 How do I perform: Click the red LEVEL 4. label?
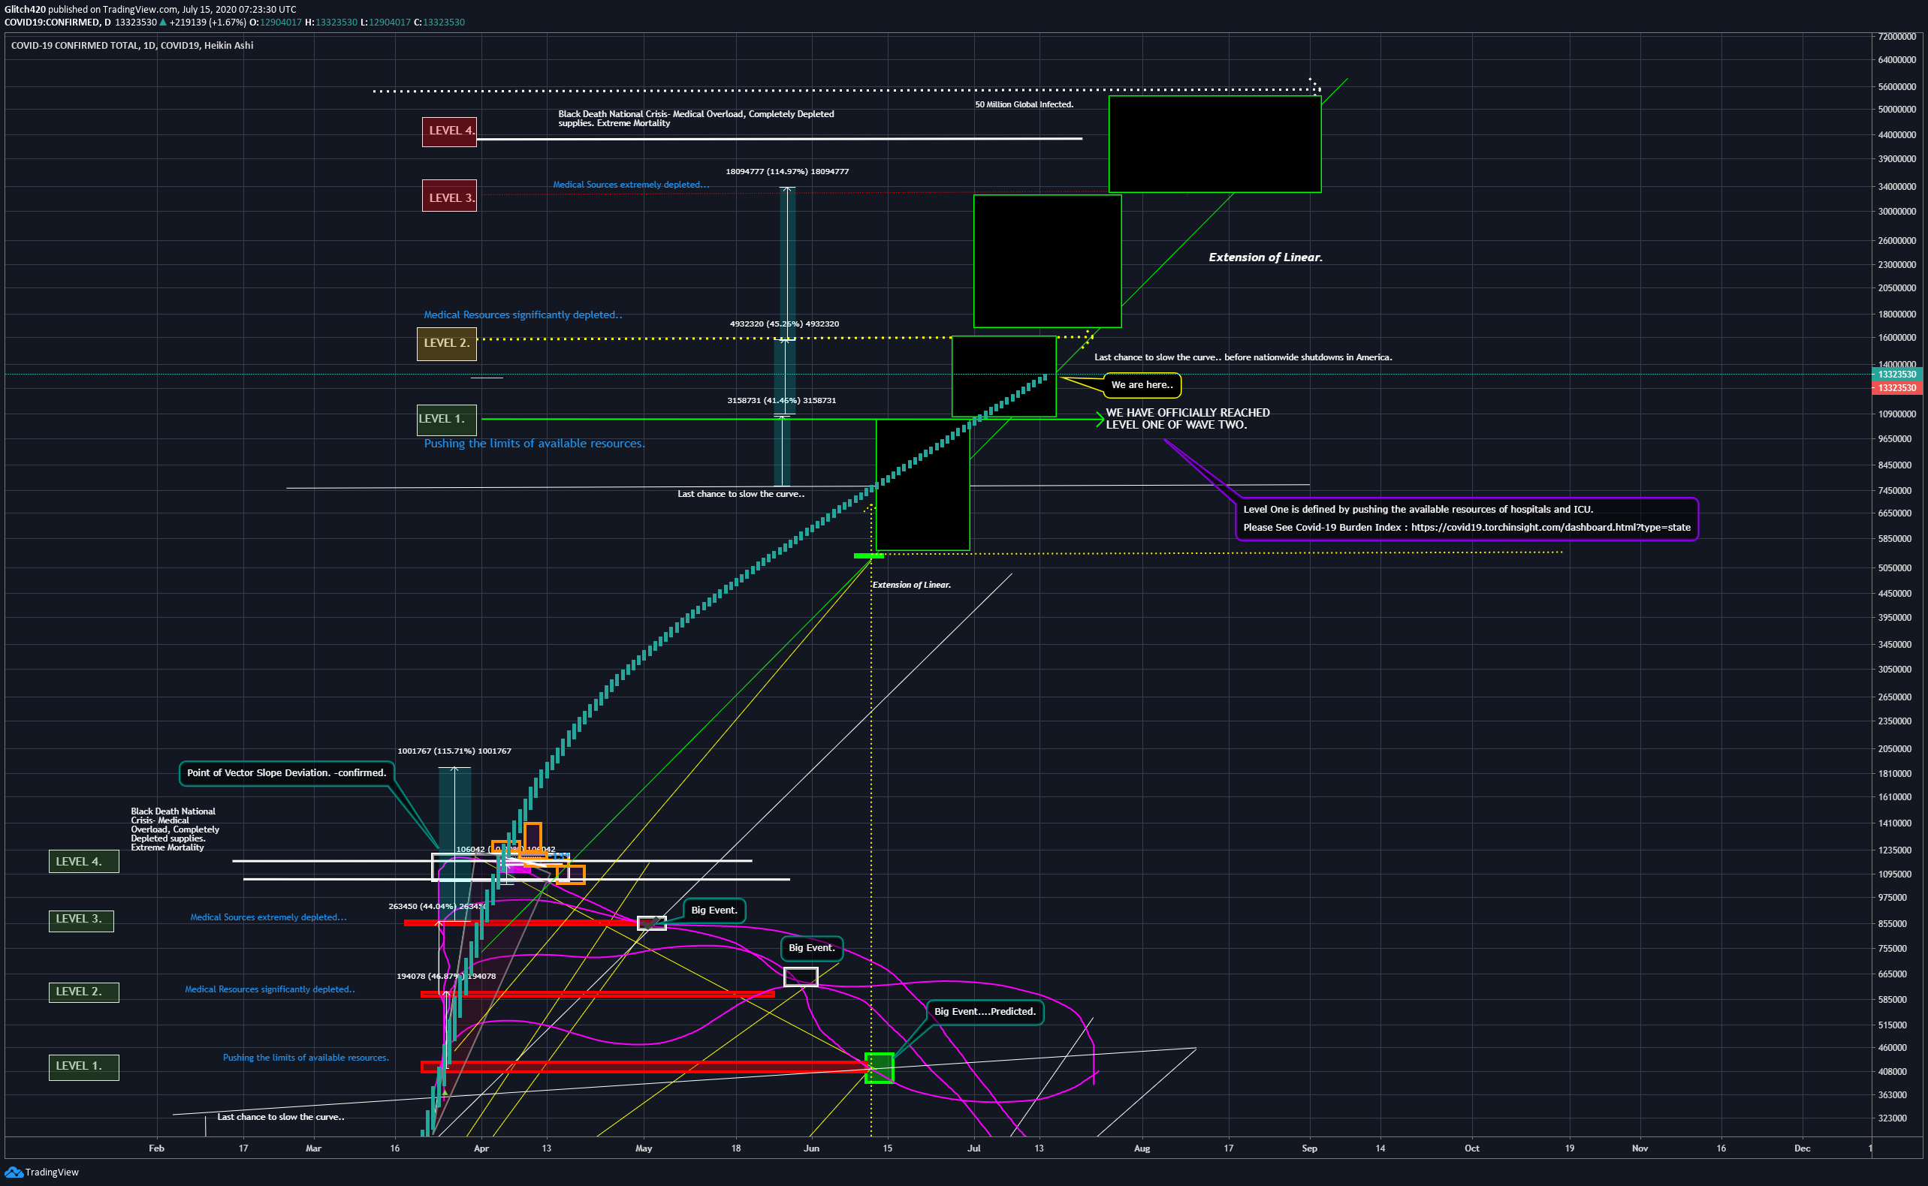point(450,131)
